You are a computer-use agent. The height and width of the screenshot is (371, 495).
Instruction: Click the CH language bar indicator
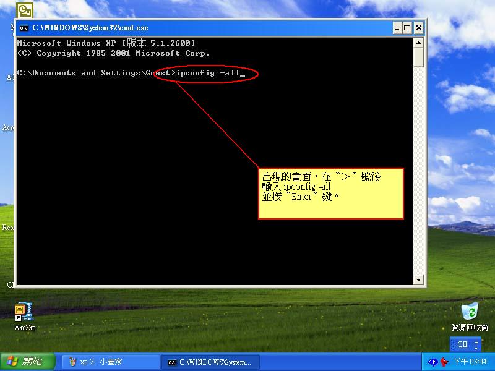pos(462,344)
